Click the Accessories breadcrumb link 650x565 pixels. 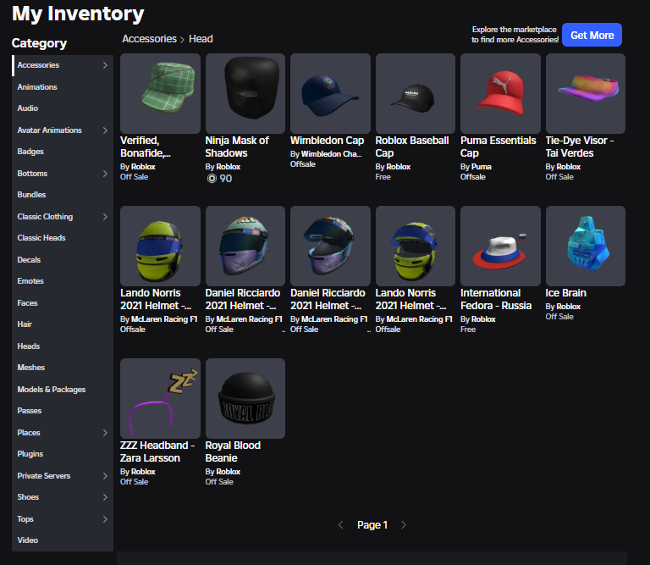coord(149,39)
